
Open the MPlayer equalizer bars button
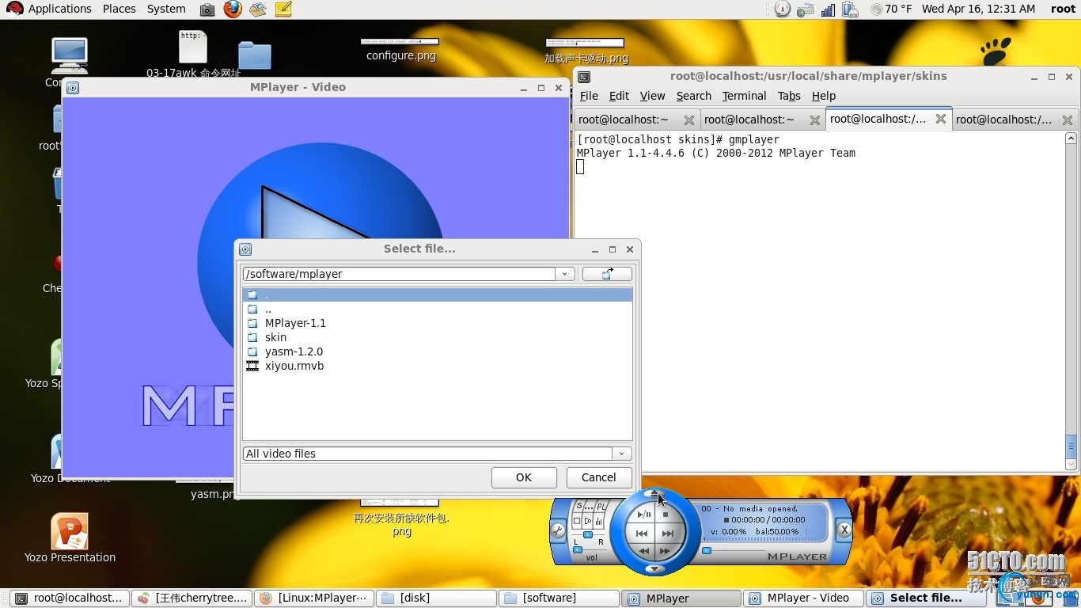click(599, 521)
